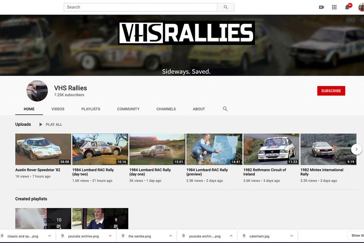Expand options chevron for the samba.png
364x243 pixels.
(x=171, y=236)
